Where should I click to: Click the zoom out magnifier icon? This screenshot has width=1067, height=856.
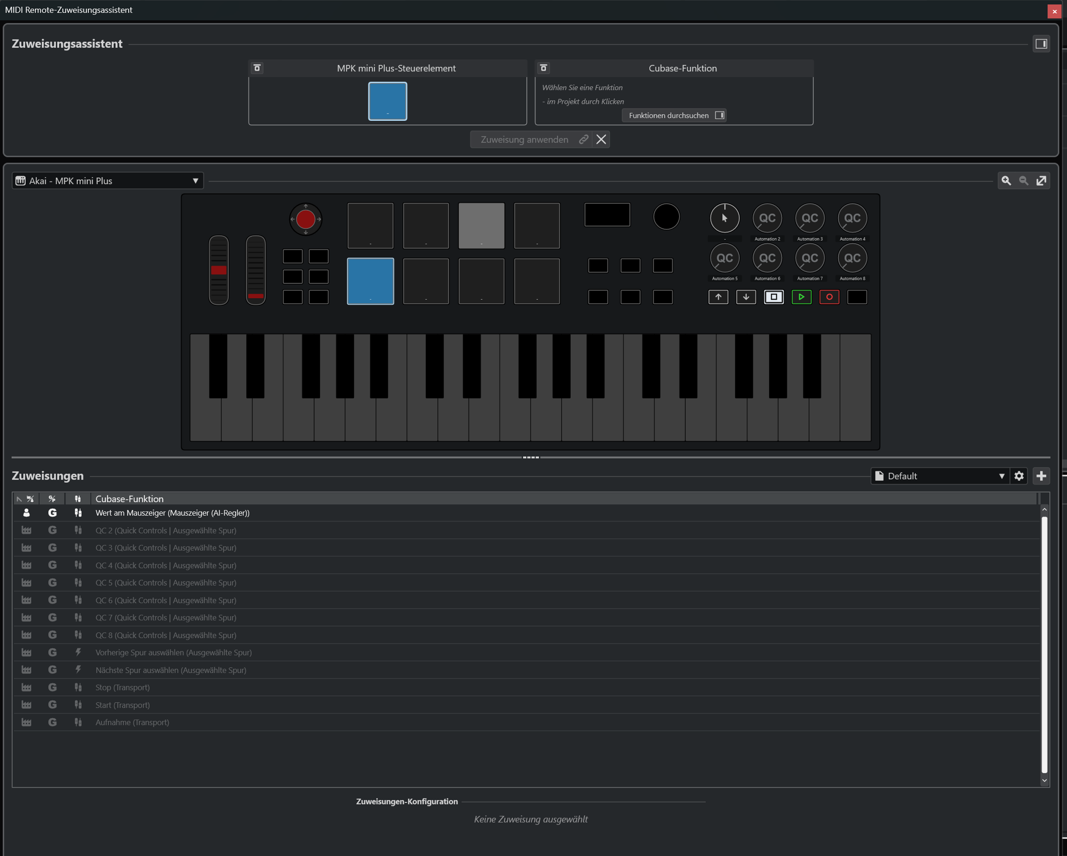click(x=1024, y=180)
